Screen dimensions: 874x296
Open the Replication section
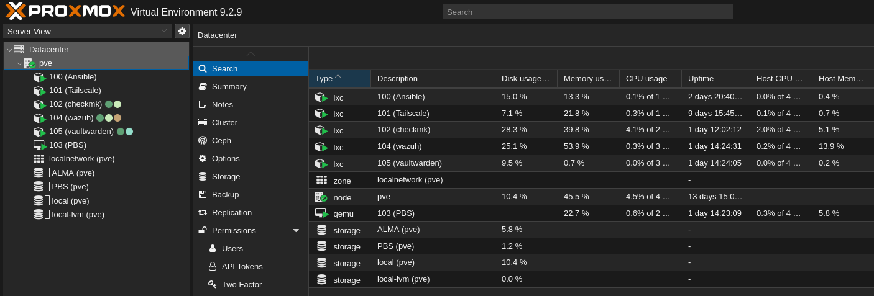tap(251, 212)
